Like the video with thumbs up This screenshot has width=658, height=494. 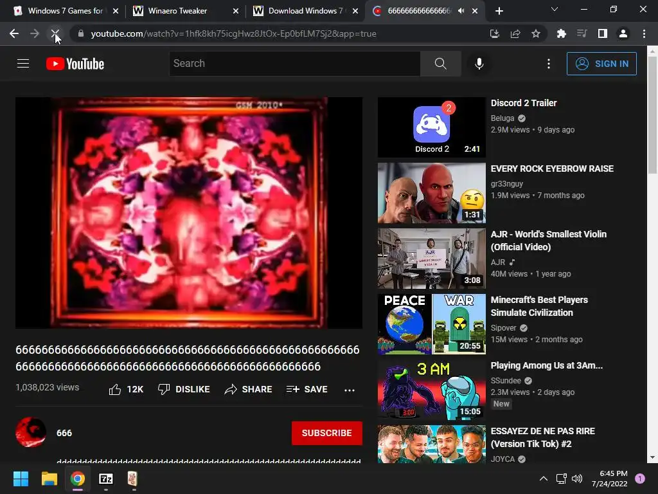pos(126,389)
